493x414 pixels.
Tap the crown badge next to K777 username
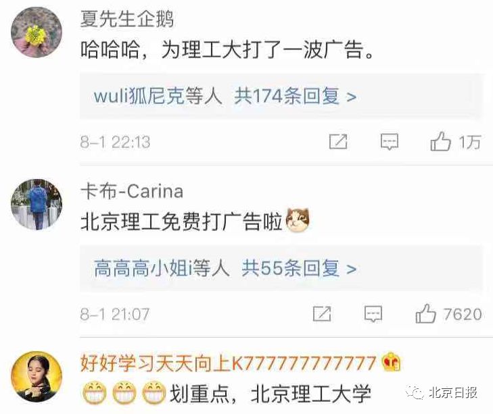click(x=391, y=362)
